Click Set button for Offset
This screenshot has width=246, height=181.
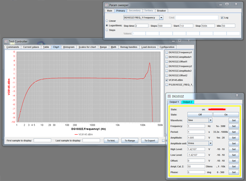coord(234,161)
